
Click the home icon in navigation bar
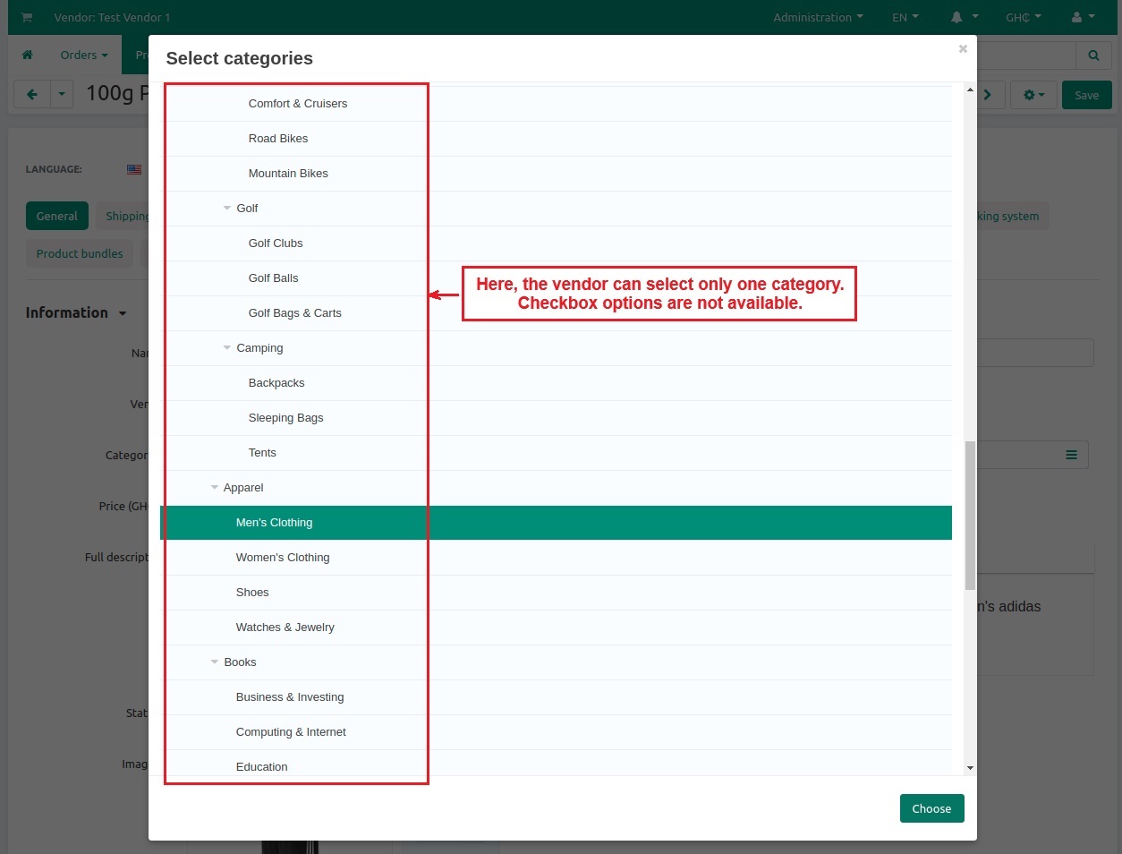click(x=28, y=55)
